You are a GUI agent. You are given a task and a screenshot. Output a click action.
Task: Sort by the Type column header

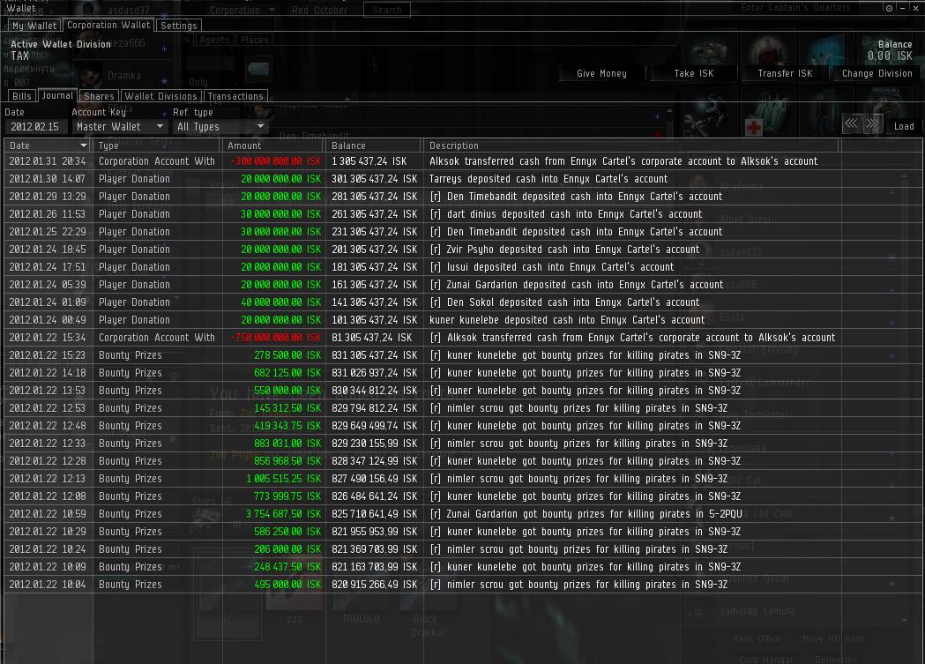coord(158,145)
